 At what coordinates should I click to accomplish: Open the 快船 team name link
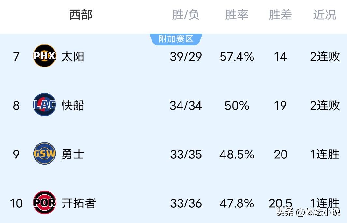click(73, 105)
